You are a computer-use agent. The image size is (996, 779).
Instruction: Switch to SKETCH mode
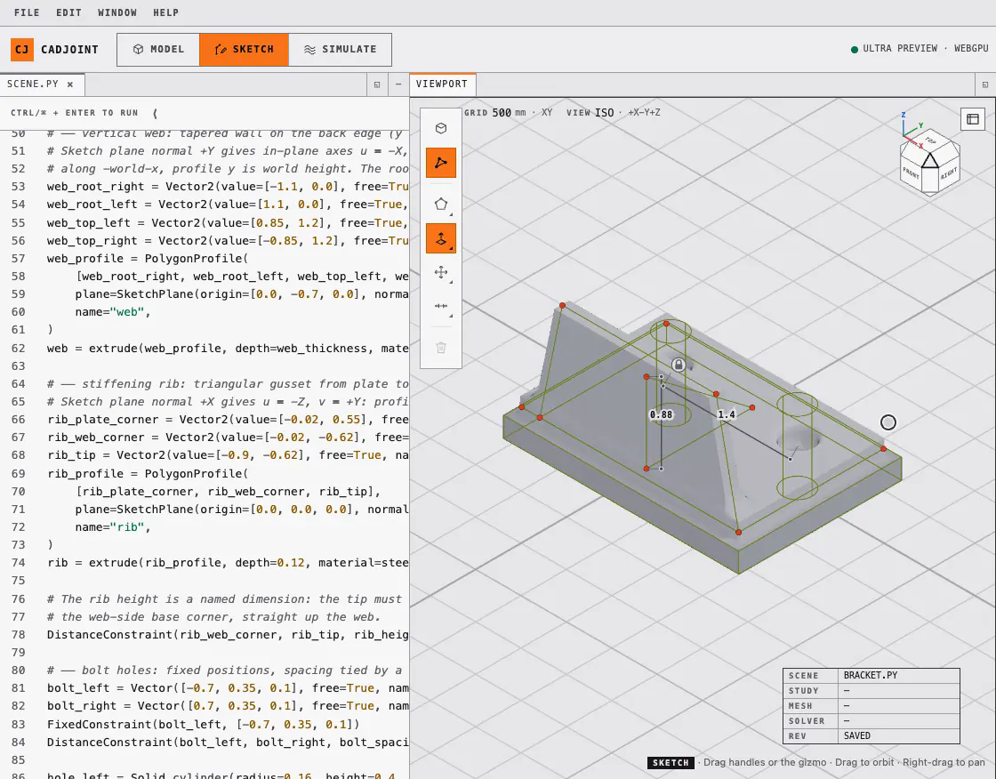click(244, 50)
